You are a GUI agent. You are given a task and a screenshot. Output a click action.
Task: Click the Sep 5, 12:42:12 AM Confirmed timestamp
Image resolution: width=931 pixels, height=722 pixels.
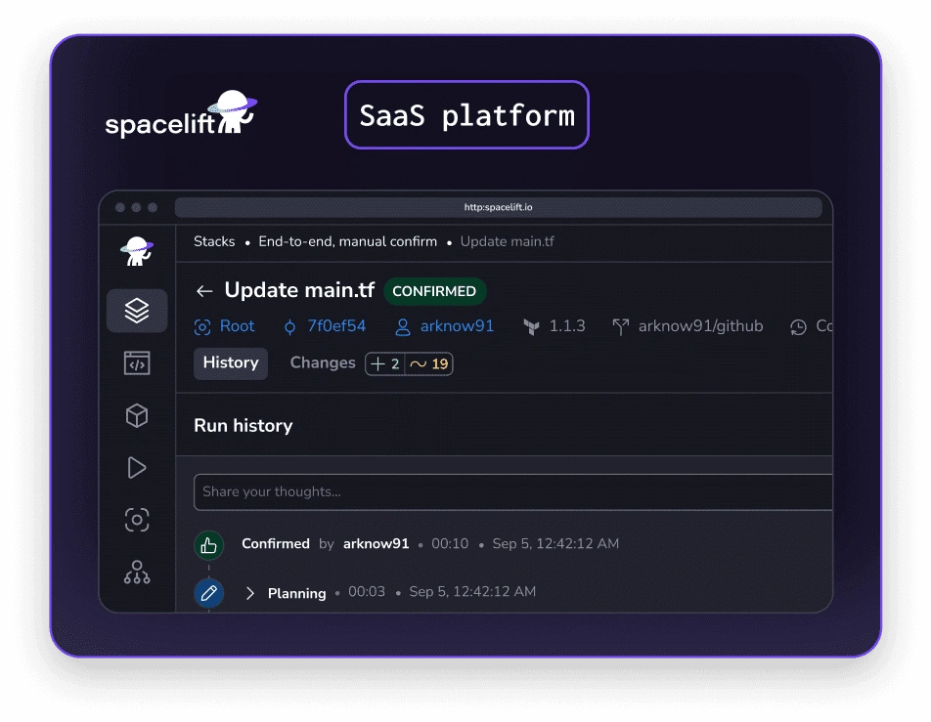(x=555, y=543)
